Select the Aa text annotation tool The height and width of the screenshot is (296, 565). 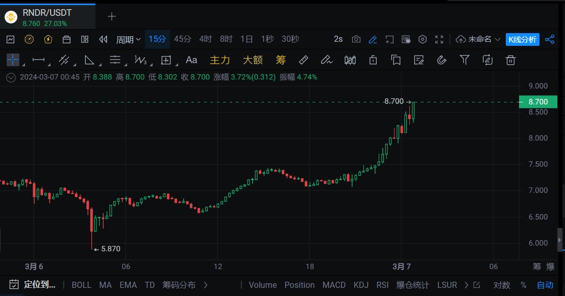(x=191, y=60)
